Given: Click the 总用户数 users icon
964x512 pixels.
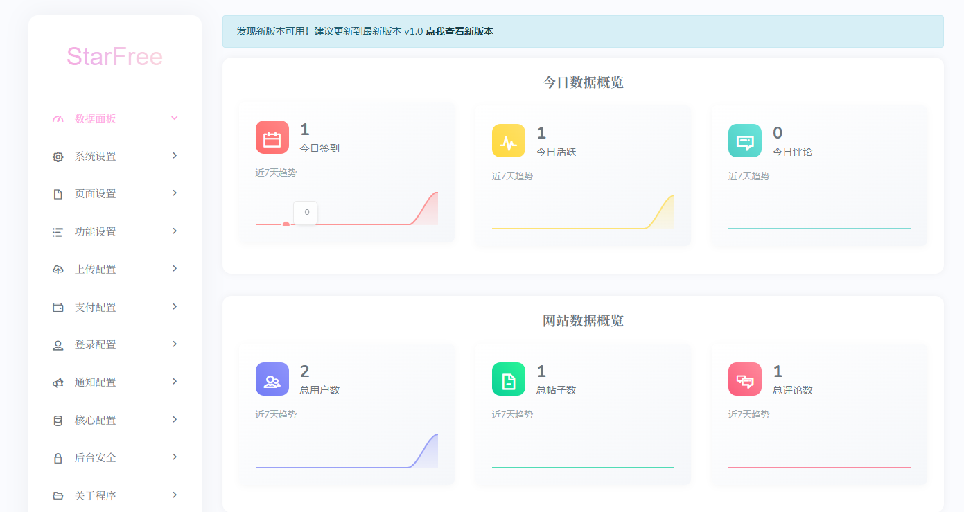Looking at the screenshot, I should (x=272, y=379).
